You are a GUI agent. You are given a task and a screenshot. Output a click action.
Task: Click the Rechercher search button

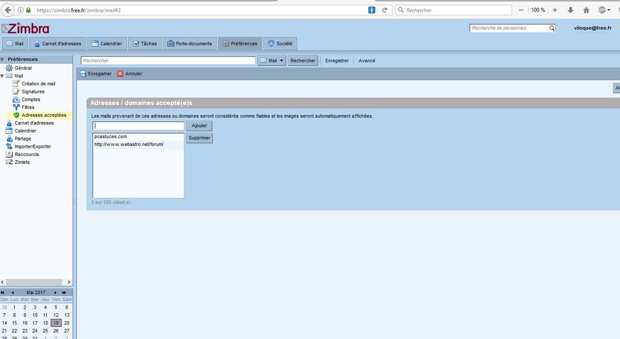pyautogui.click(x=303, y=61)
